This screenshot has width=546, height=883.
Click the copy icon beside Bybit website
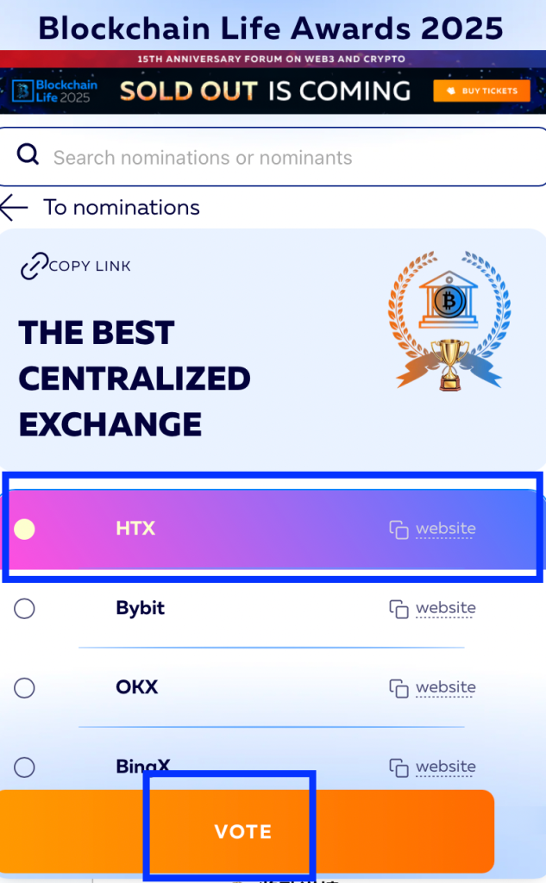[399, 609]
